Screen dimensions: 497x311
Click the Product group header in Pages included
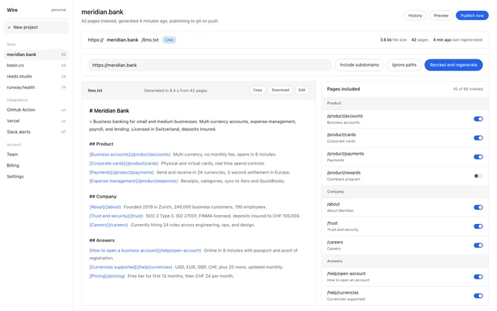(405, 103)
